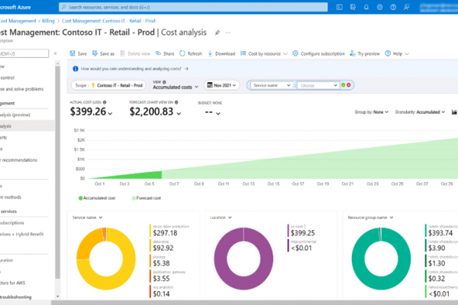
Task: Open the recommendations menu item
Action: tap(18, 160)
